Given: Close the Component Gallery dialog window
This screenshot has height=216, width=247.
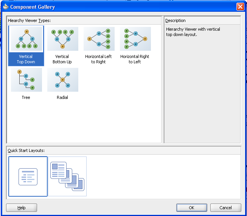Looking at the screenshot, I should click(240, 7).
